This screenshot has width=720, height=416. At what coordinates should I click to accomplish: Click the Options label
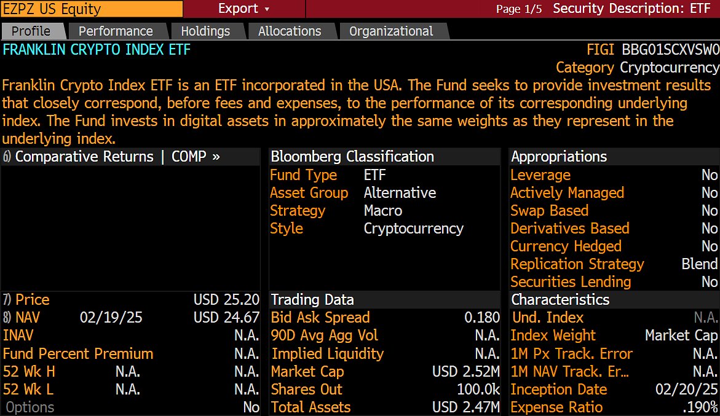(30, 407)
